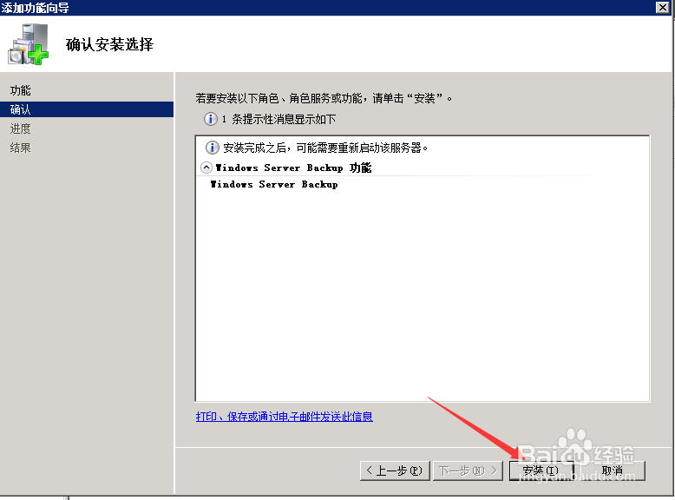The height and width of the screenshot is (500, 675).
Task: Select the 功能 step in the sidebar
Action: pos(21,90)
